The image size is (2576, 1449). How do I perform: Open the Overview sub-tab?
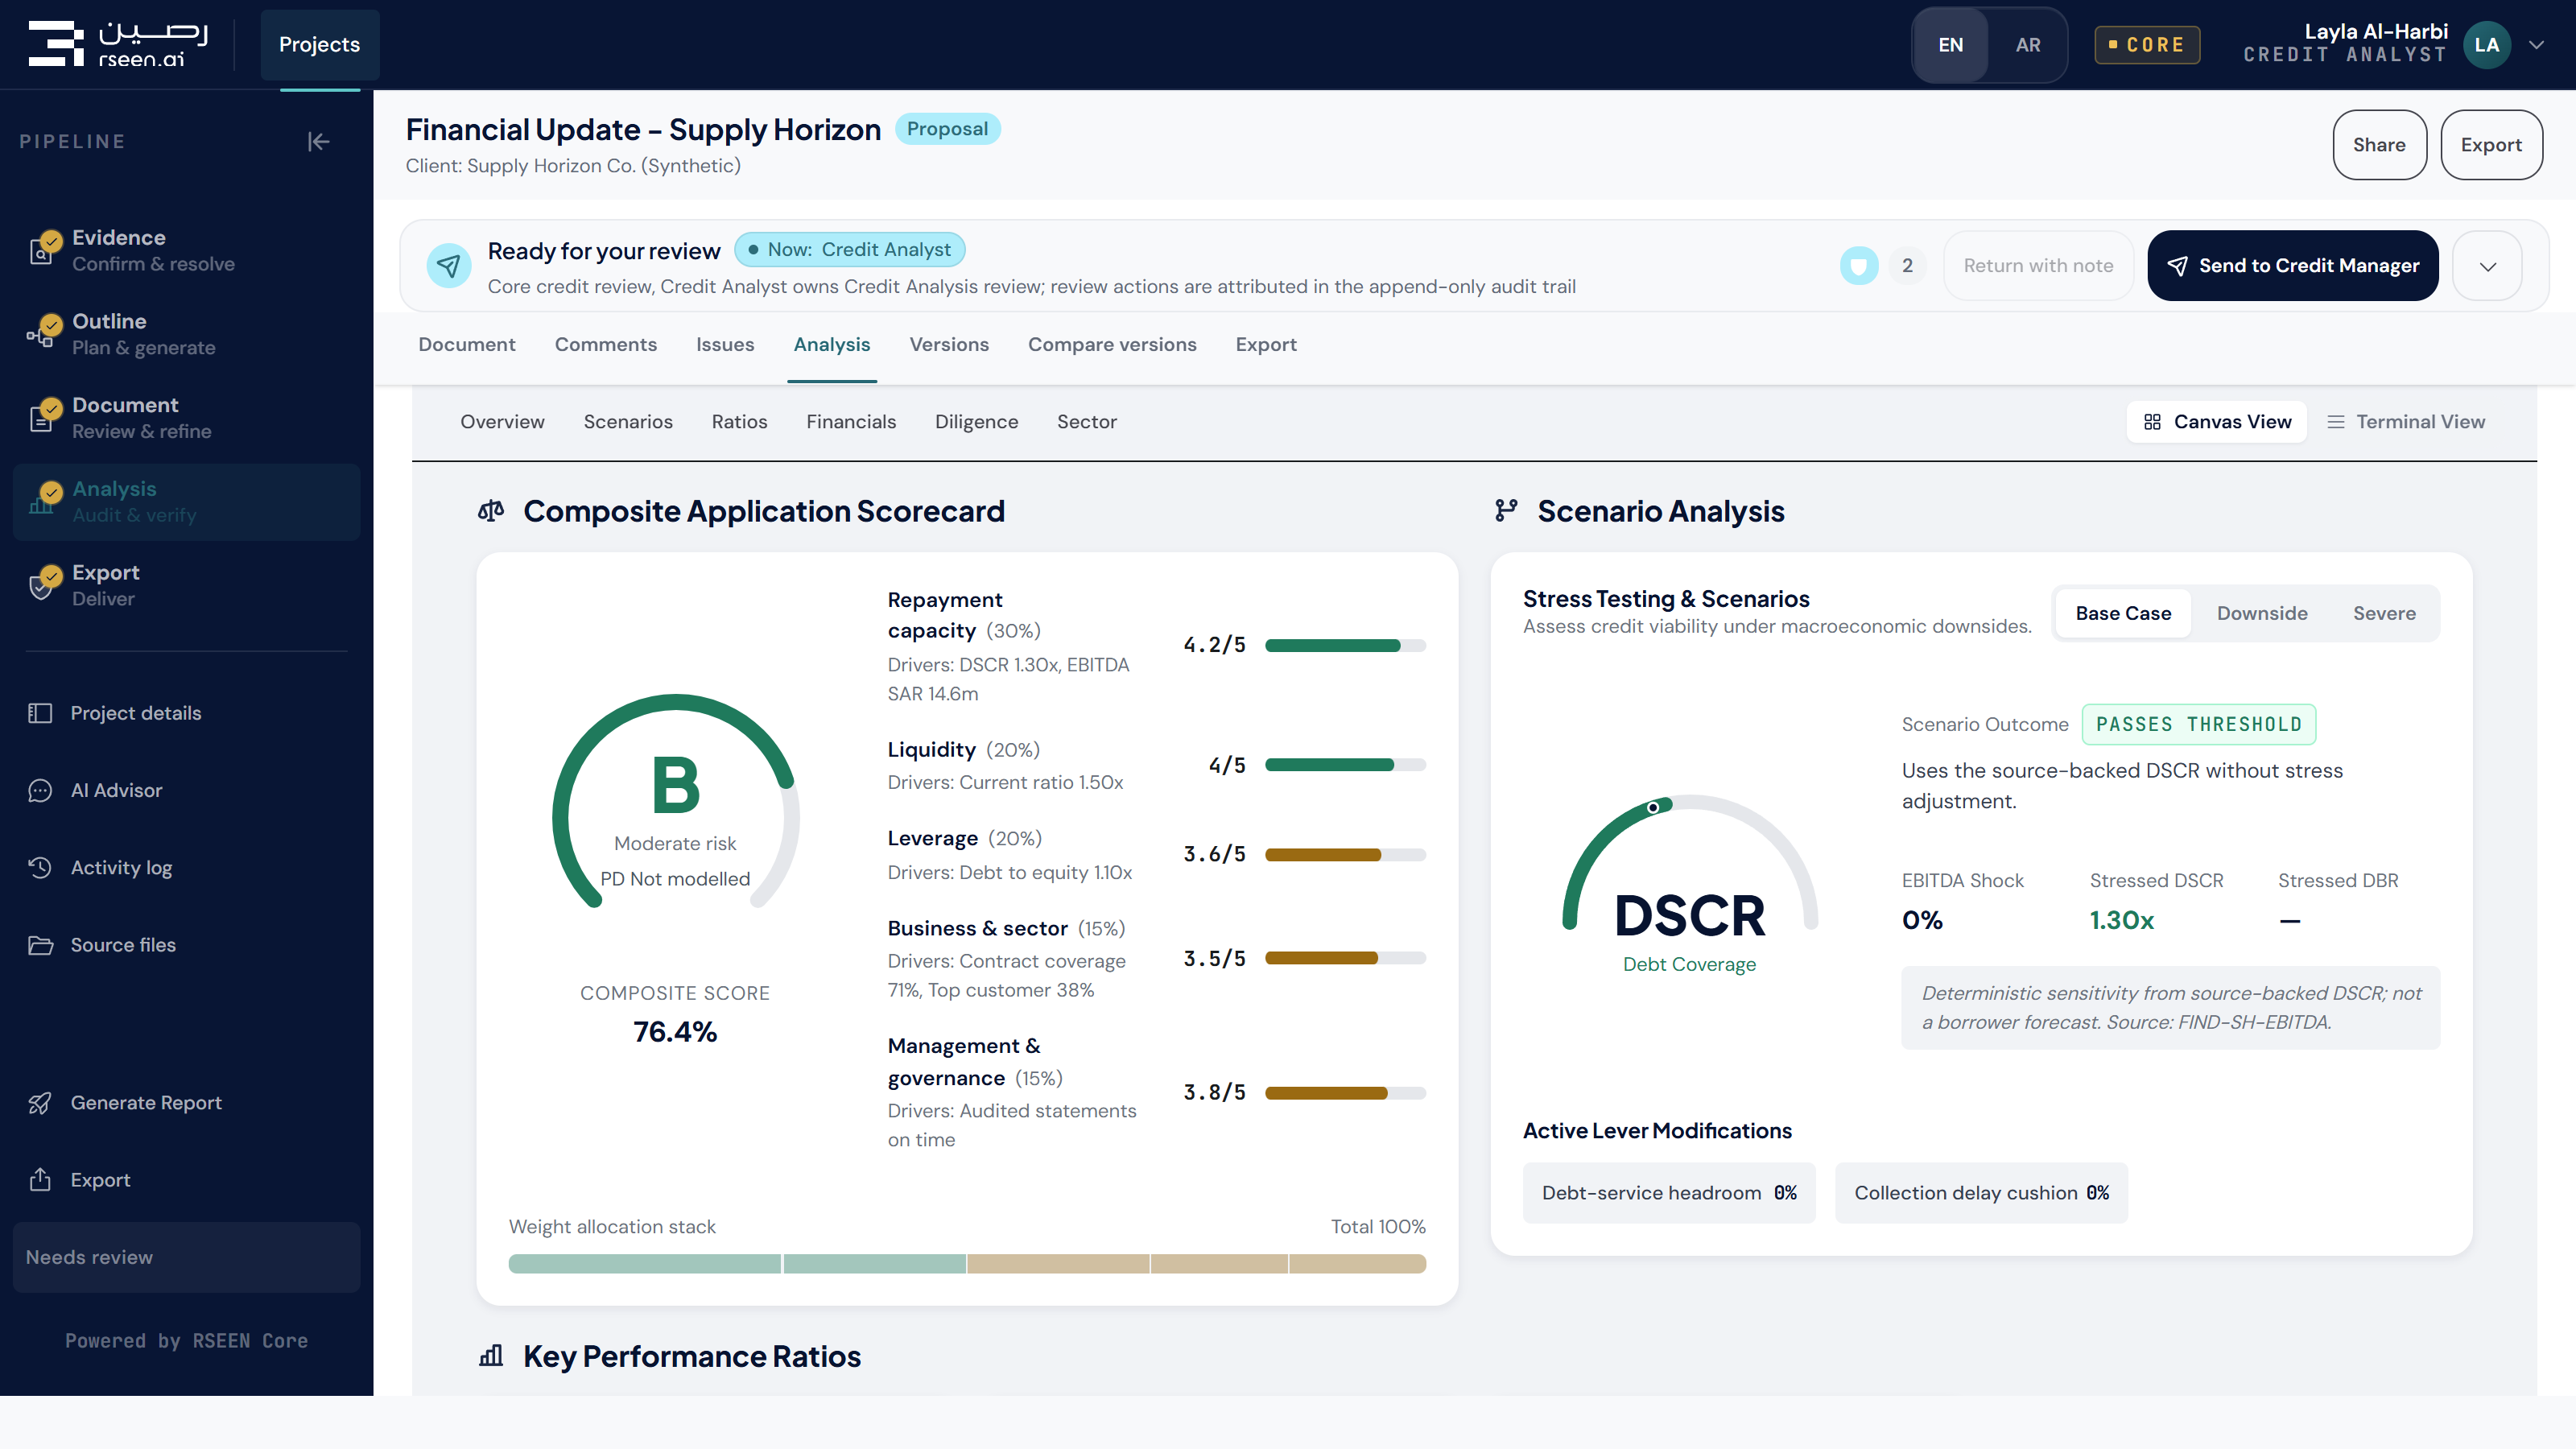(x=502, y=422)
